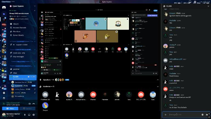Open the Members list

coord(17,32)
